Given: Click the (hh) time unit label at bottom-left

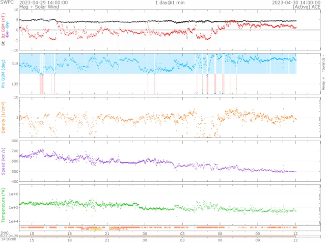Looking at the screenshot, I should [5, 231].
